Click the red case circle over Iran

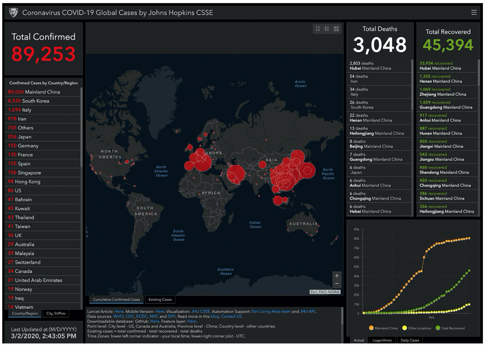236,174
